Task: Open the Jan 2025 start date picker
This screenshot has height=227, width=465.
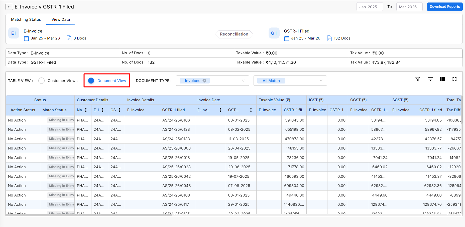Action: (x=369, y=7)
